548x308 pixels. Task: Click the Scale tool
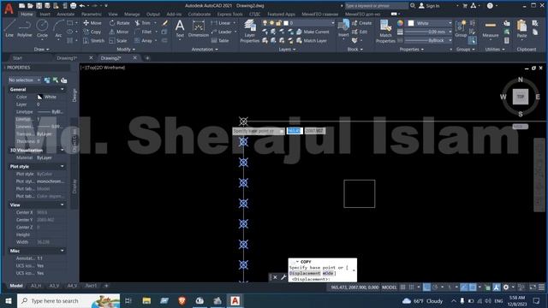tap(118, 40)
